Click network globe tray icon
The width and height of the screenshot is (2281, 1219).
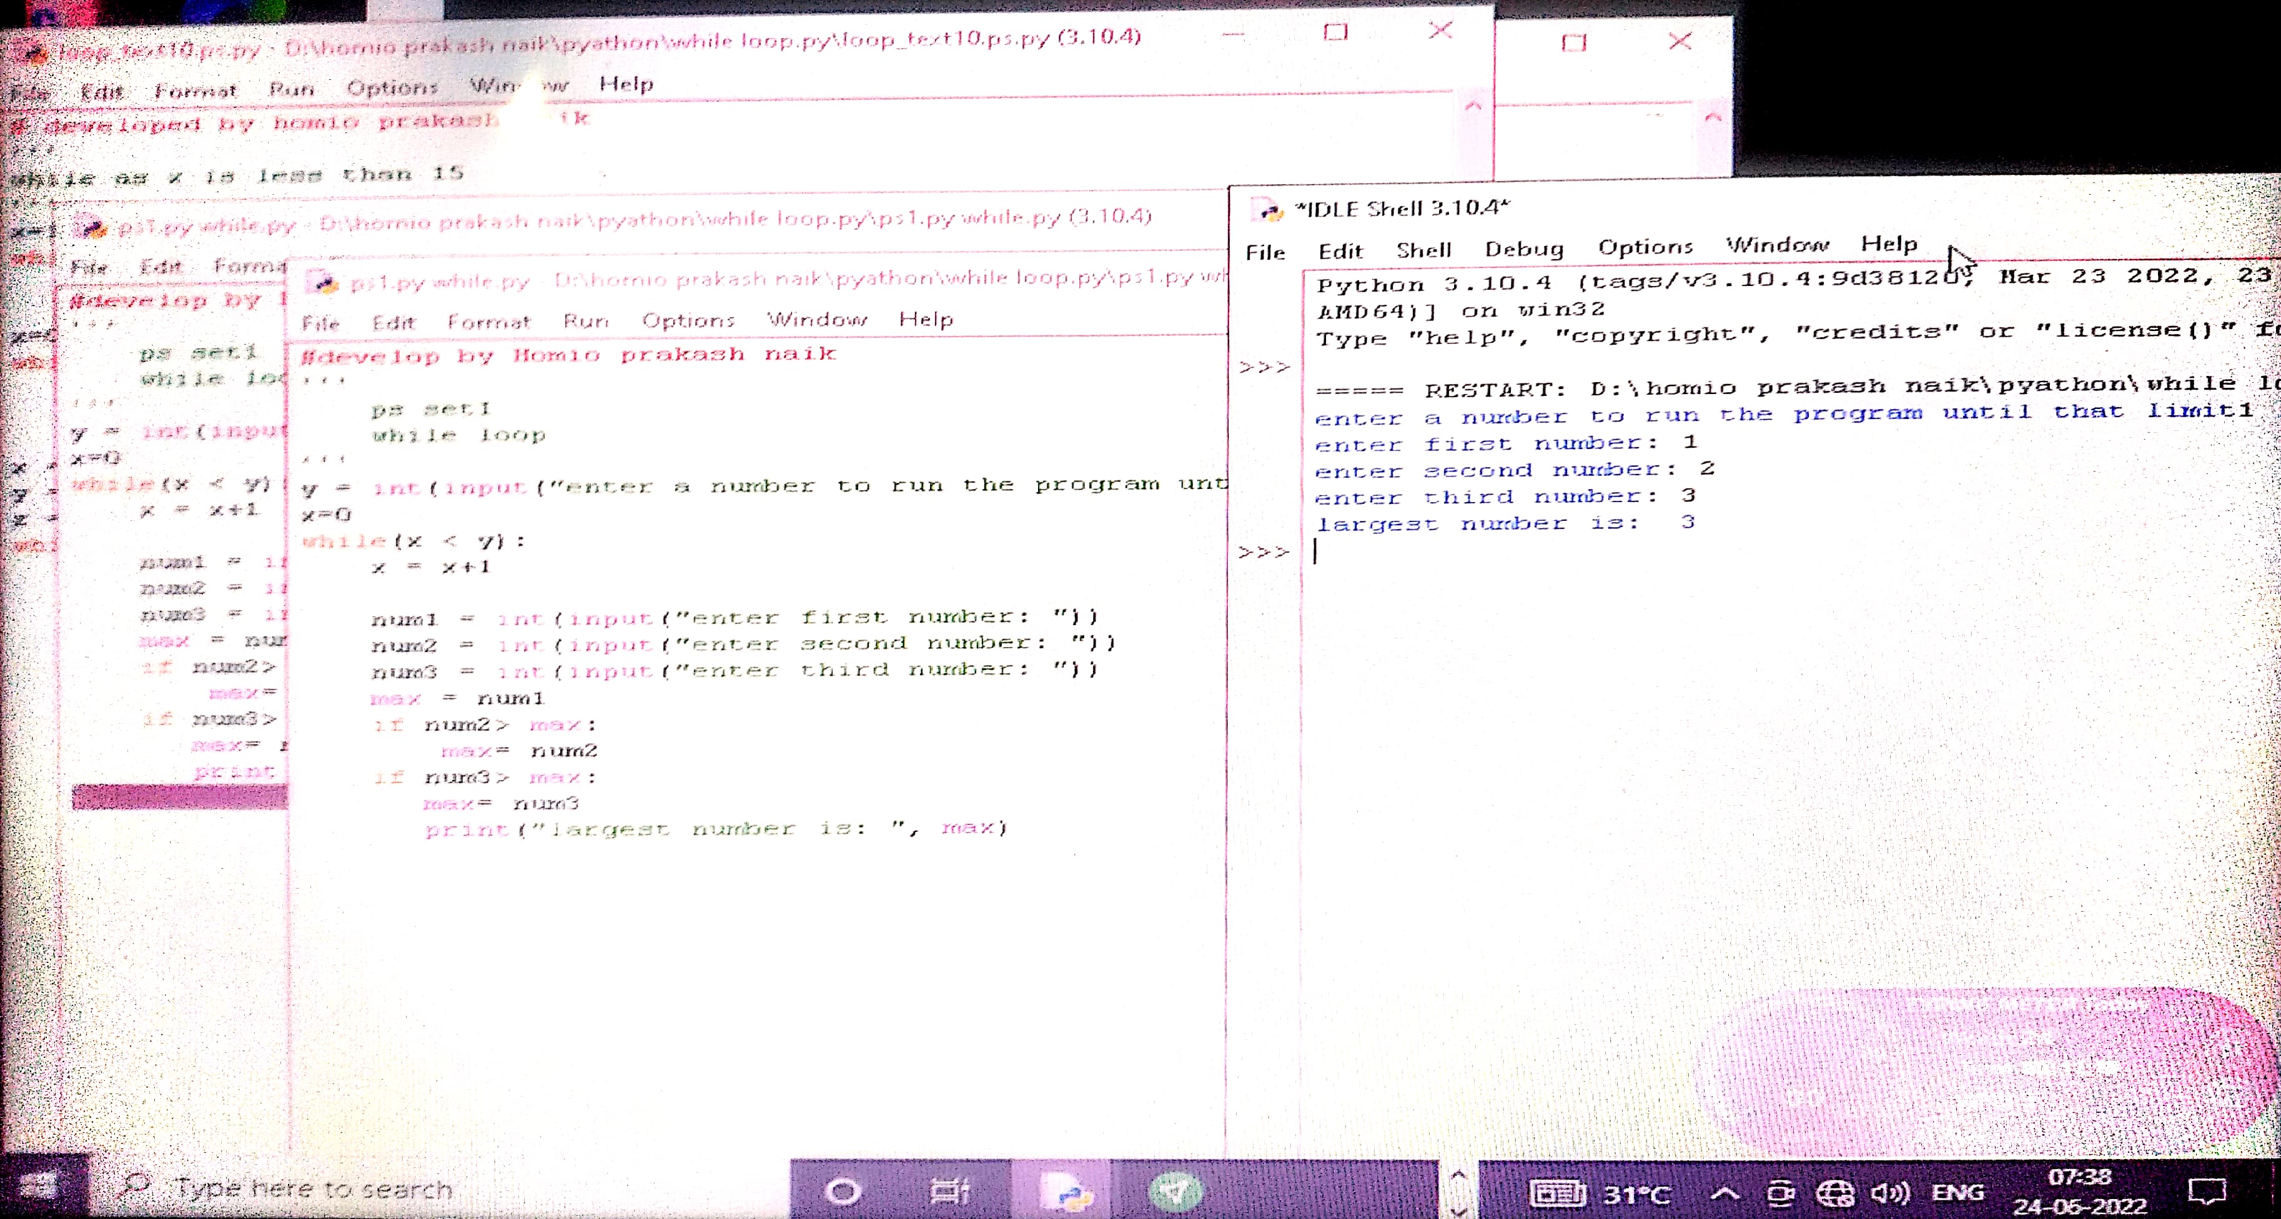1834,1194
